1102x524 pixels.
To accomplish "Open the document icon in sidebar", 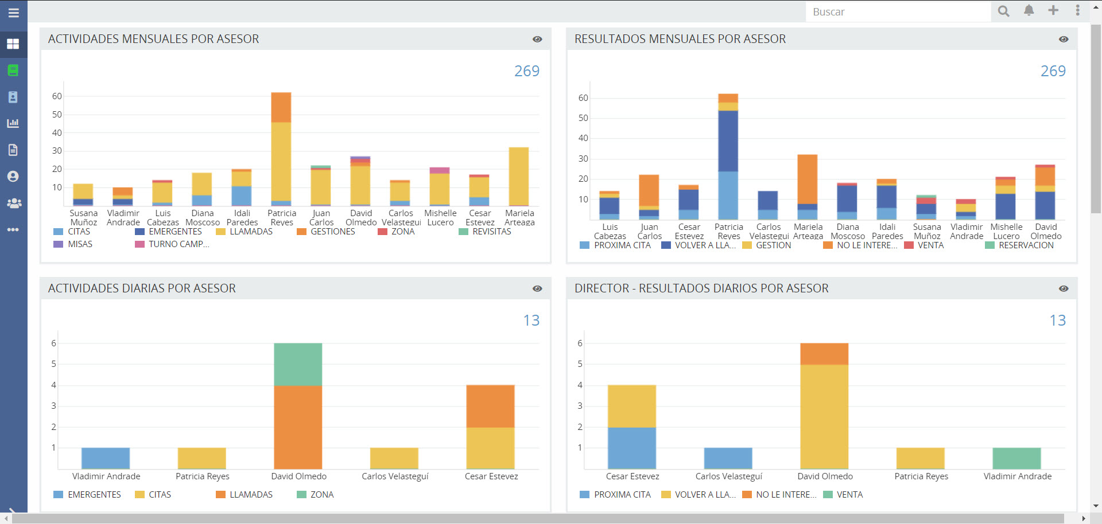I will click(13, 150).
